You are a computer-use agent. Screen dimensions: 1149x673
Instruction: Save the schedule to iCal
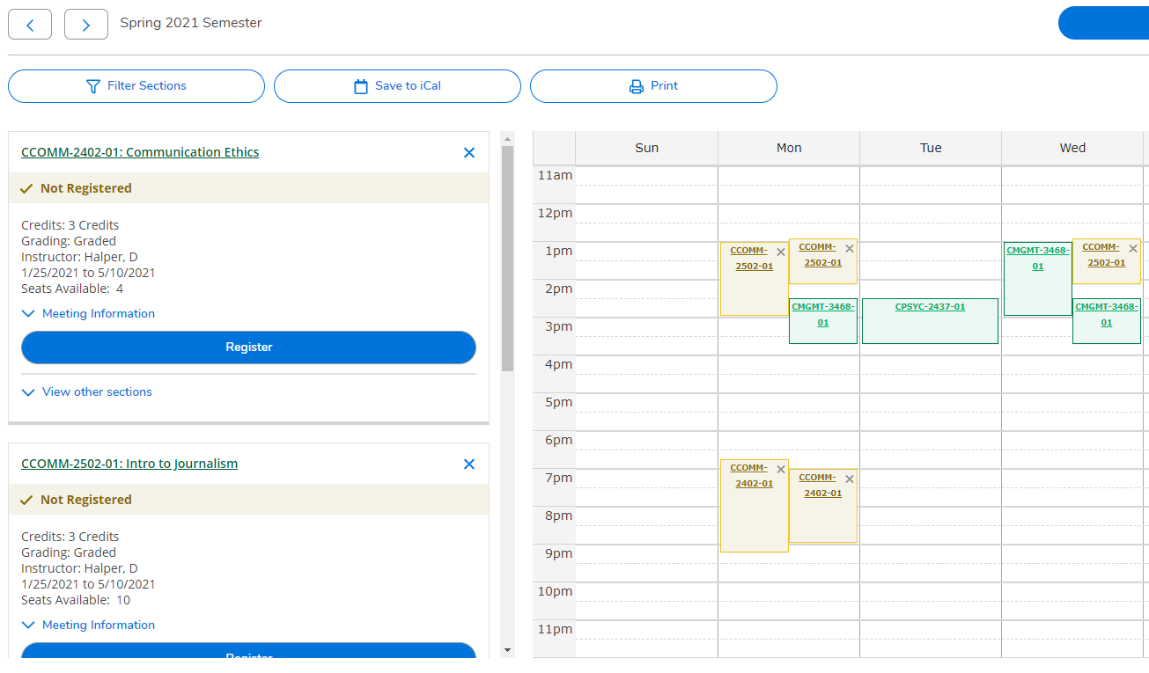tap(397, 85)
